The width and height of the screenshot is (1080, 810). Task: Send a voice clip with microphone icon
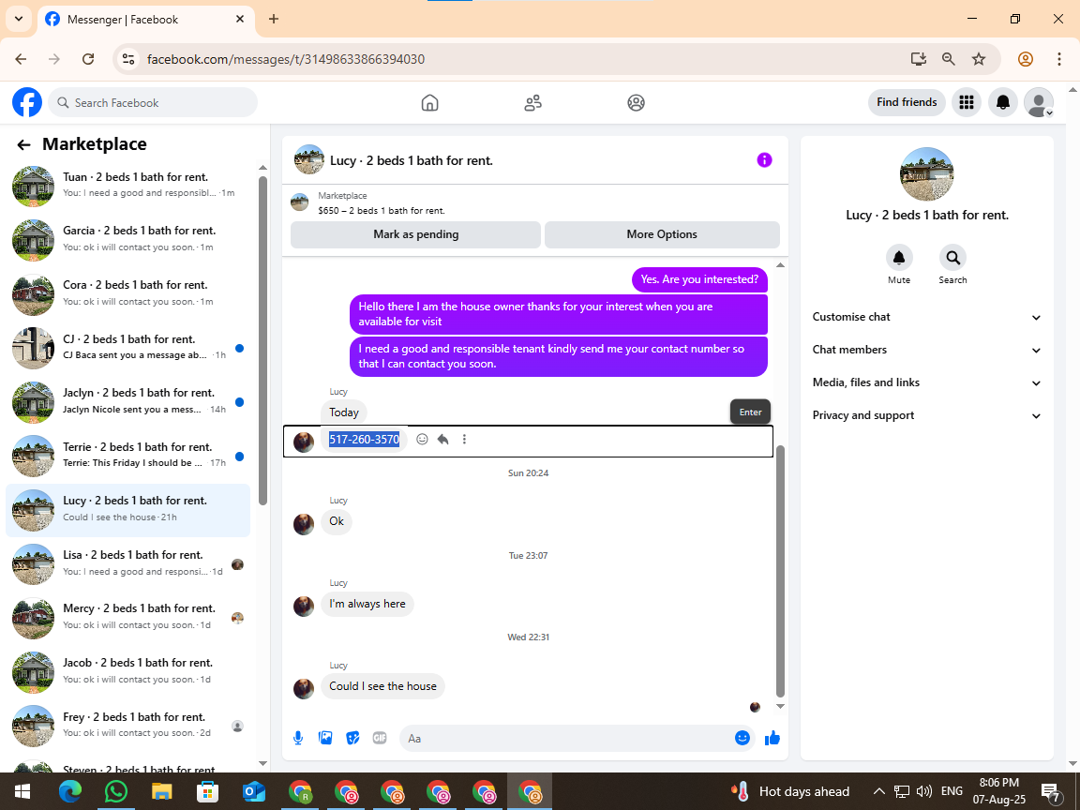(x=297, y=739)
